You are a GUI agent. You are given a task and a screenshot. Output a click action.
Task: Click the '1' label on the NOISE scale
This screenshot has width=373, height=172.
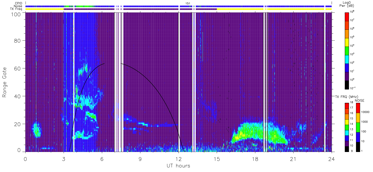pyautogui.click(x=362, y=150)
